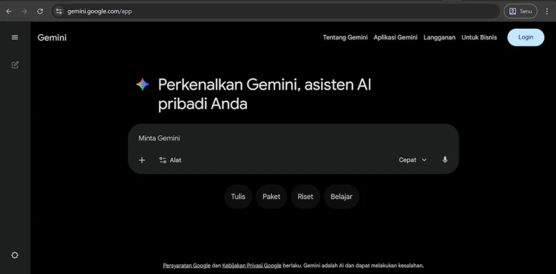Open the Tamu guest profile button

[521, 11]
